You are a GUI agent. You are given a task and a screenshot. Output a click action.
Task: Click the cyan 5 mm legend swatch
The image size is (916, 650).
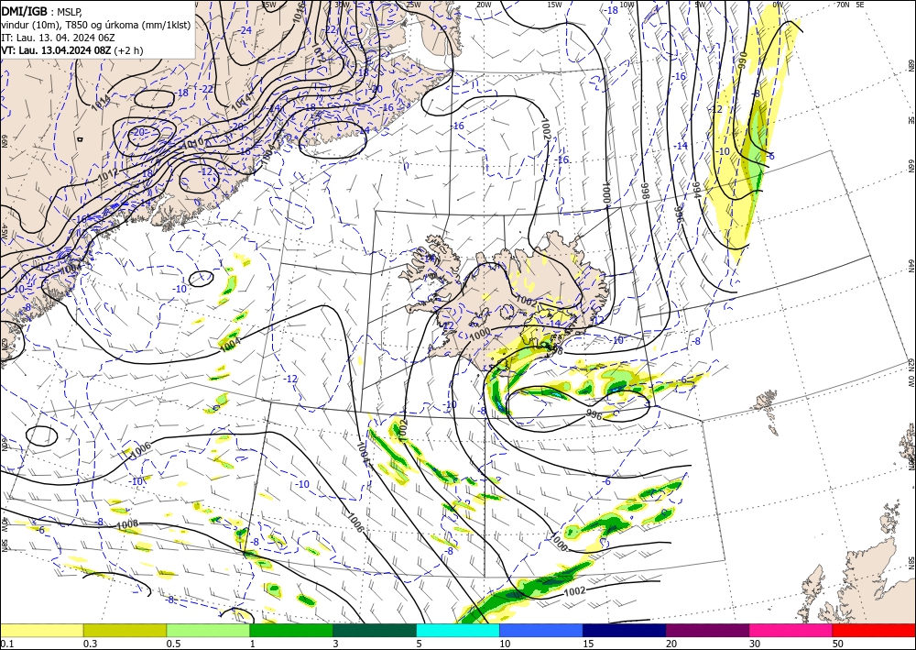coord(458,630)
